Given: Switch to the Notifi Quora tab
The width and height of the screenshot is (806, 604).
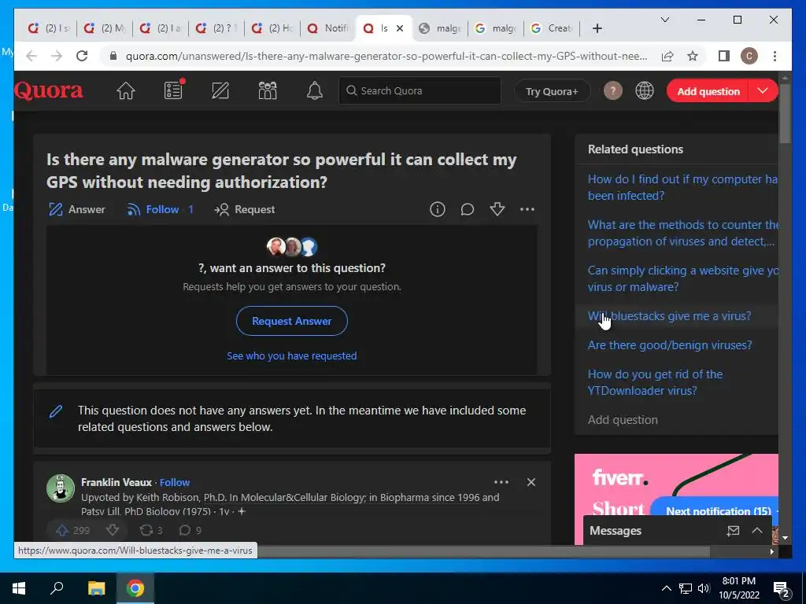Looking at the screenshot, I should [x=327, y=28].
